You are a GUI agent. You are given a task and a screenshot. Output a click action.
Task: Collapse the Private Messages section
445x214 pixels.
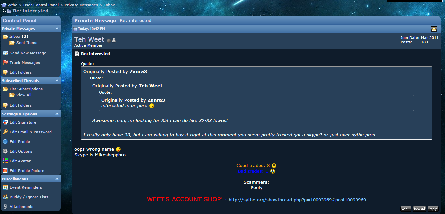[57, 29]
